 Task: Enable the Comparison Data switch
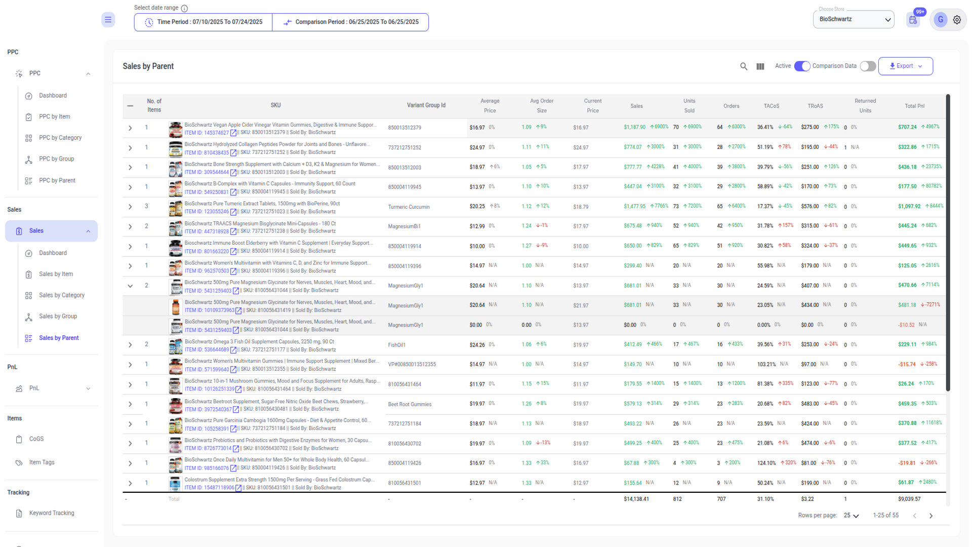[x=868, y=66]
